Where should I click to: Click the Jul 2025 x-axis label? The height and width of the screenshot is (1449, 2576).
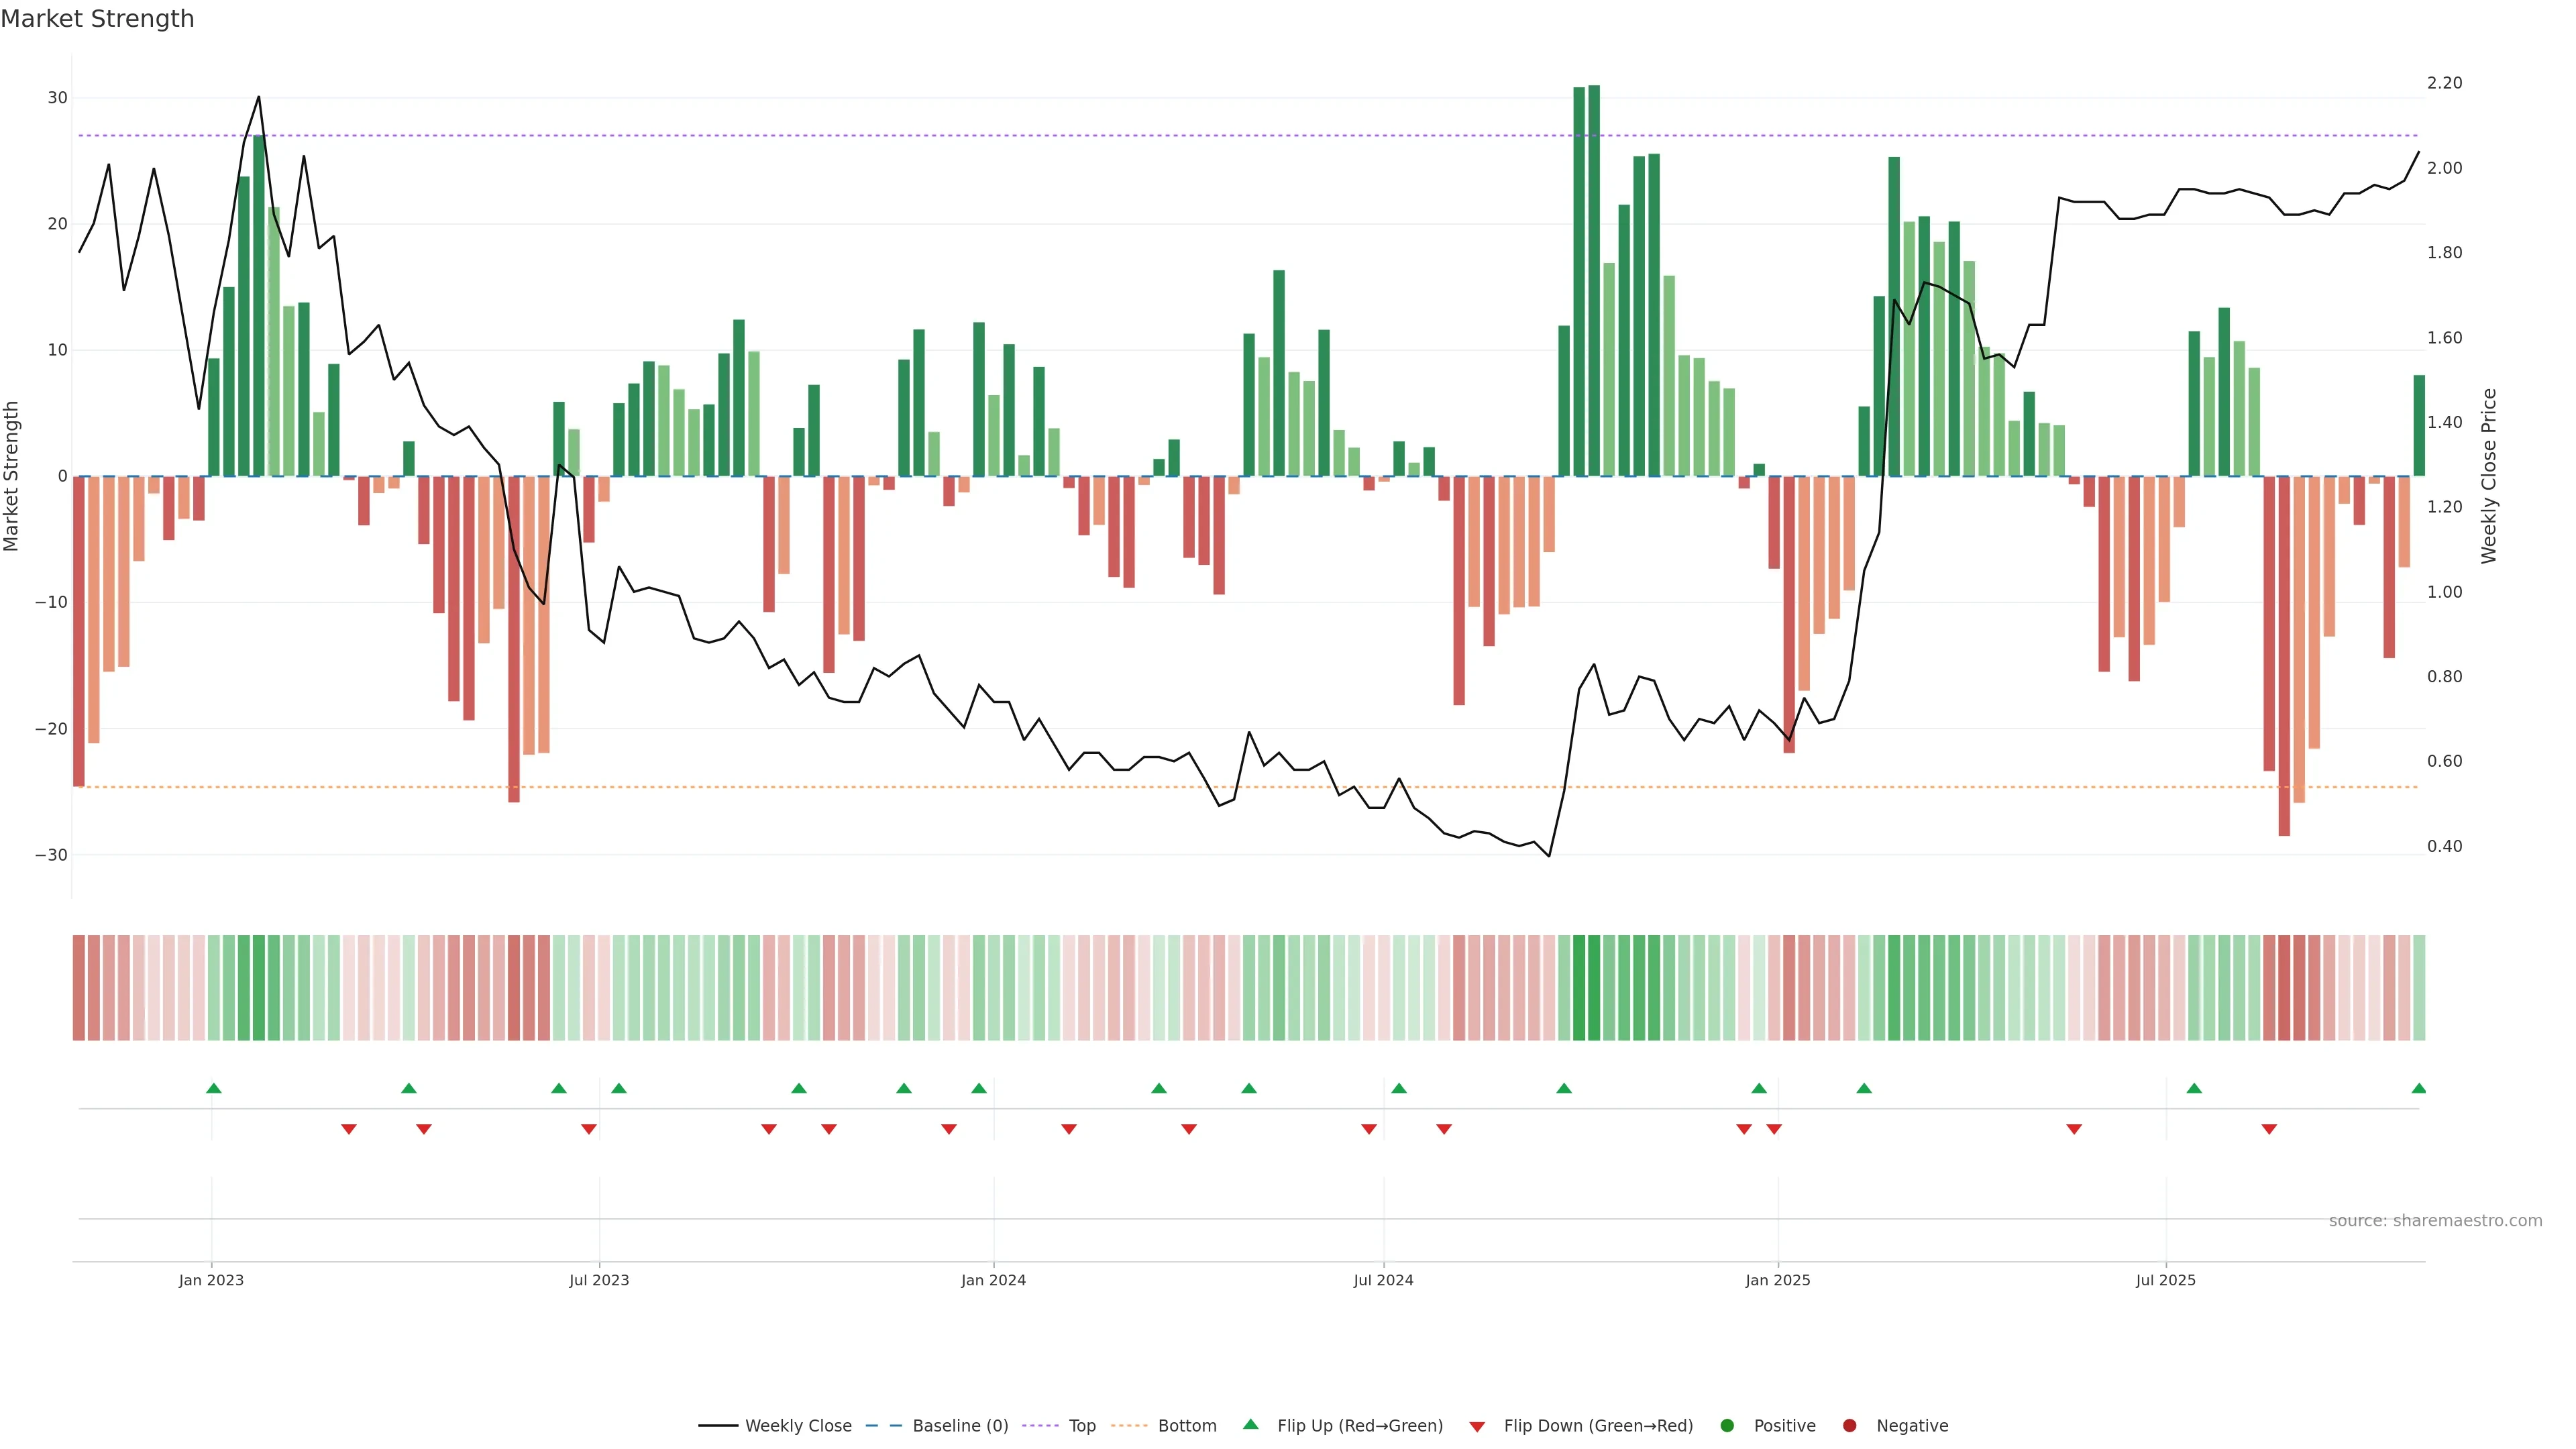pos(2165,1280)
